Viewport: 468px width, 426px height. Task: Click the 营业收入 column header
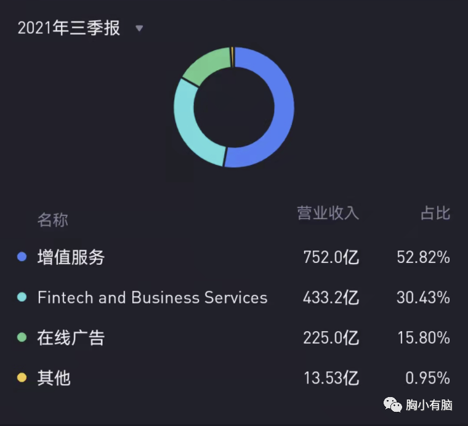pos(328,214)
